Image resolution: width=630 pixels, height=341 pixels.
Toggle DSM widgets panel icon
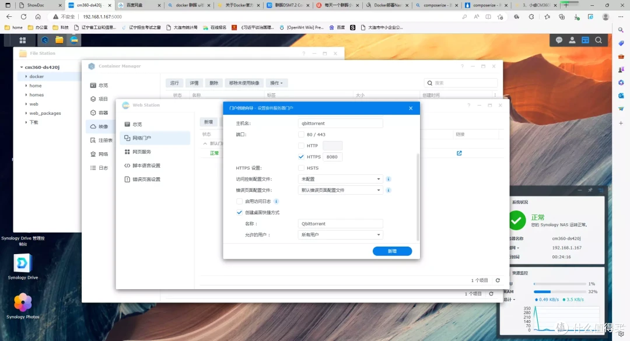point(586,40)
